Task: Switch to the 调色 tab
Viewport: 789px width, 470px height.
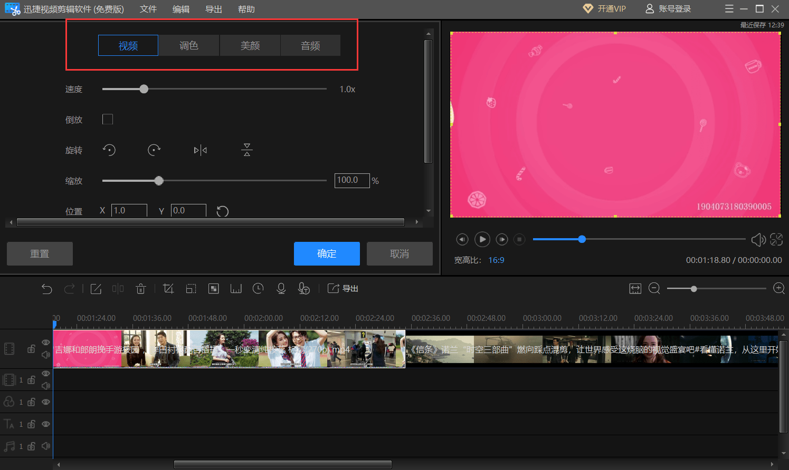Action: click(189, 46)
